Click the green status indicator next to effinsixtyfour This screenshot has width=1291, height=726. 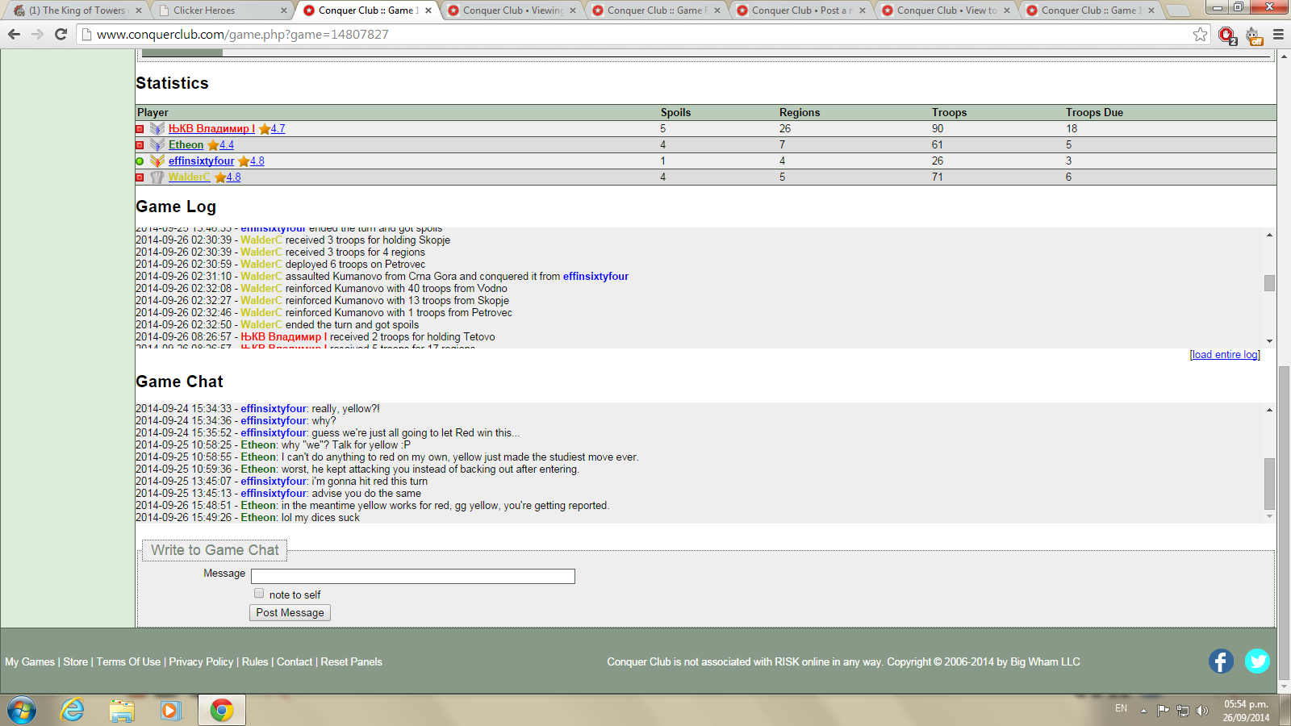click(140, 161)
